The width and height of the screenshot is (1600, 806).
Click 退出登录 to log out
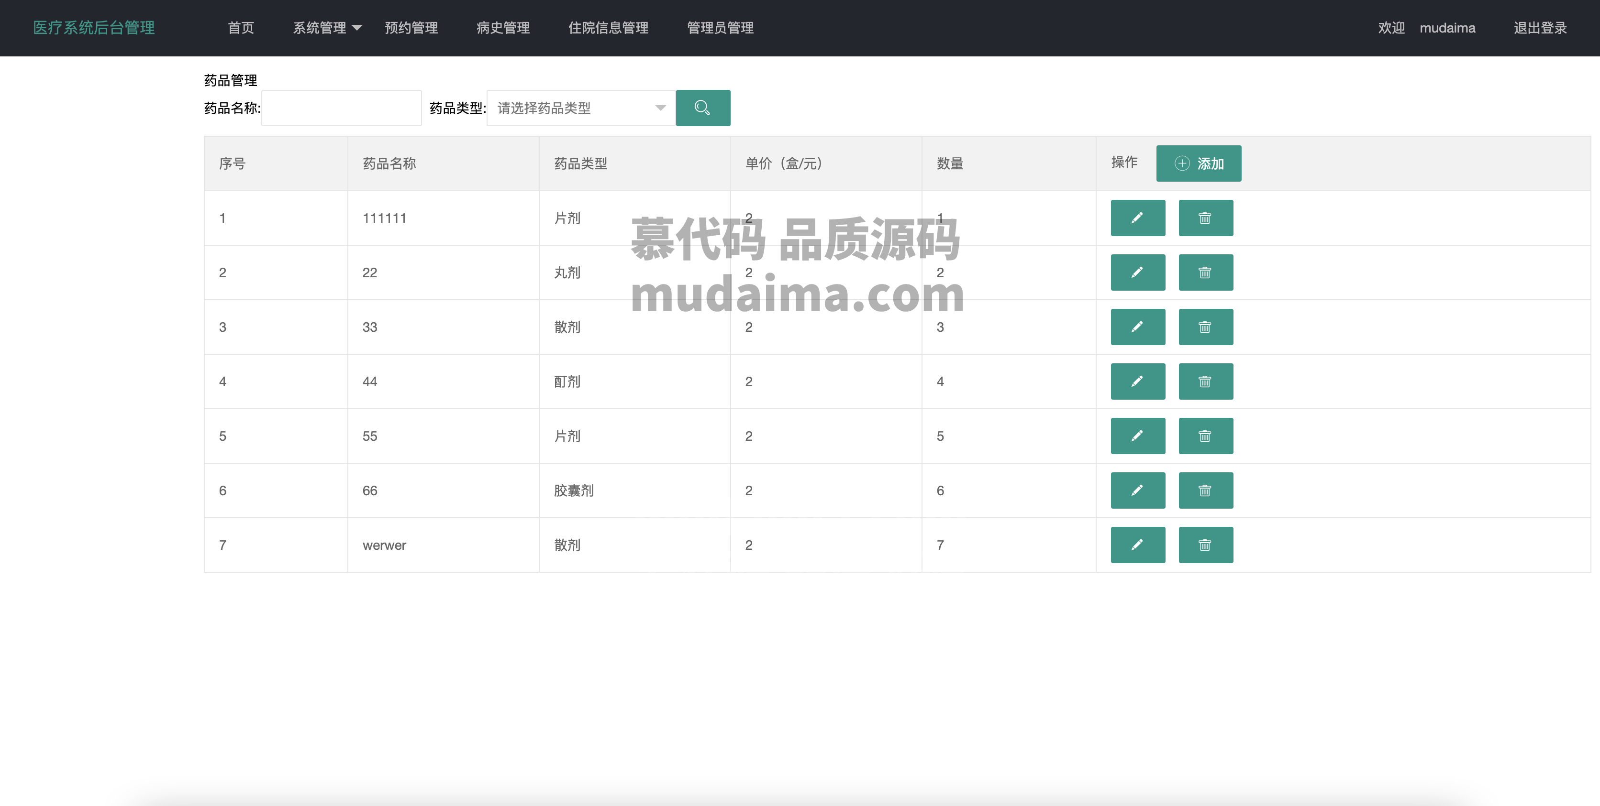(x=1540, y=28)
